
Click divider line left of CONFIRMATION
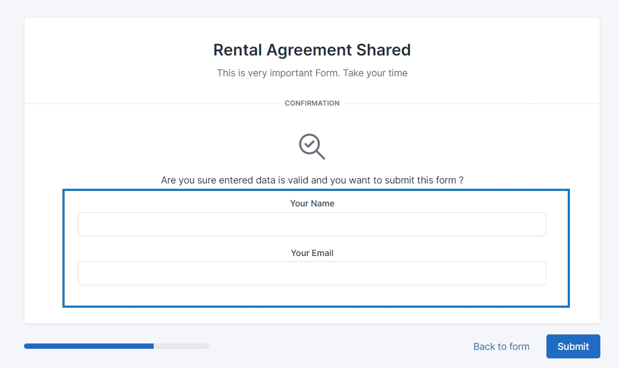point(149,103)
